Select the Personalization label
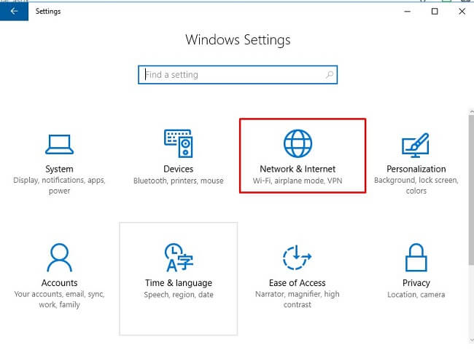Image resolution: width=474 pixels, height=353 pixels. [416, 169]
